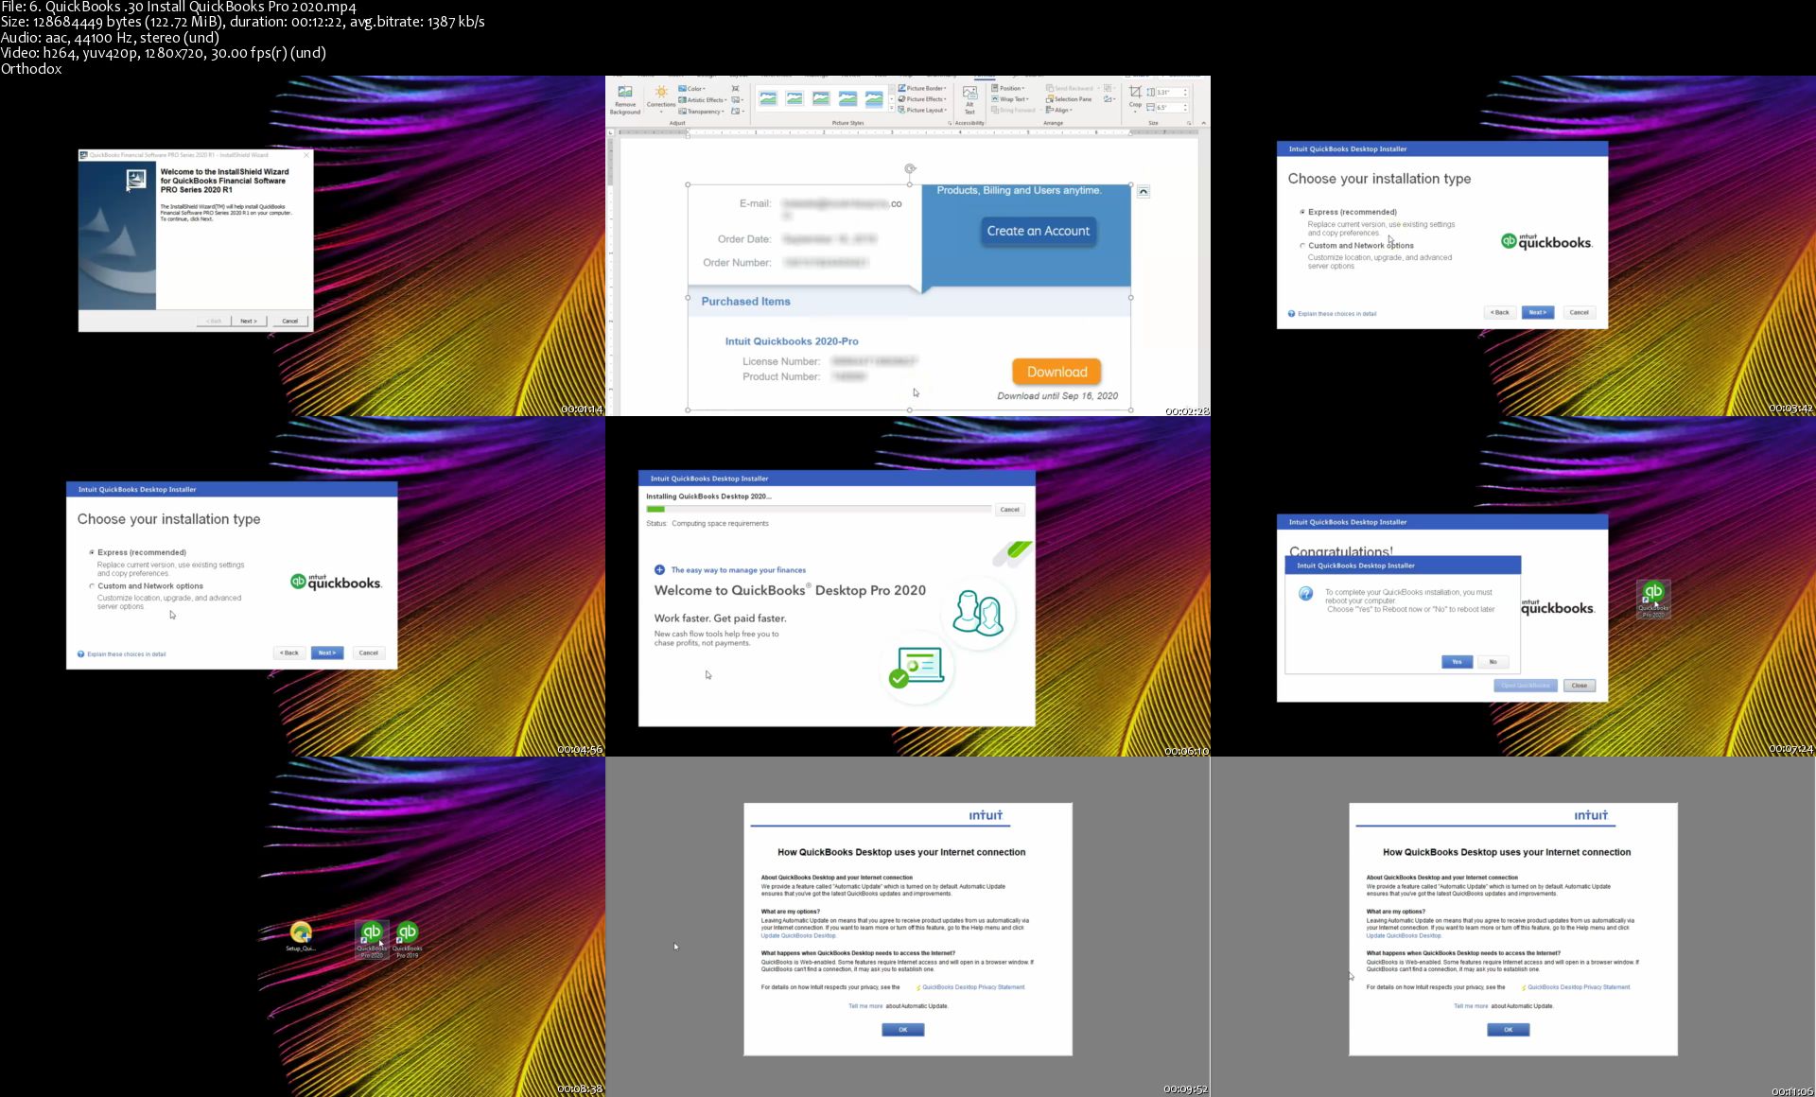Open the Picture Layout dropdown
The height and width of the screenshot is (1097, 1816).
tap(922, 110)
